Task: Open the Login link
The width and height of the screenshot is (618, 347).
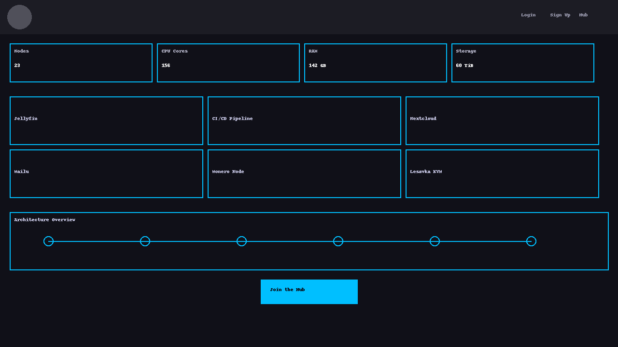Action: point(528,15)
